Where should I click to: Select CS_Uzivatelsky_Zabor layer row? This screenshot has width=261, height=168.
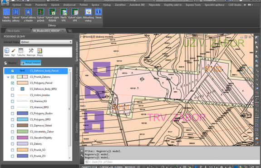pyautogui.click(x=36, y=132)
